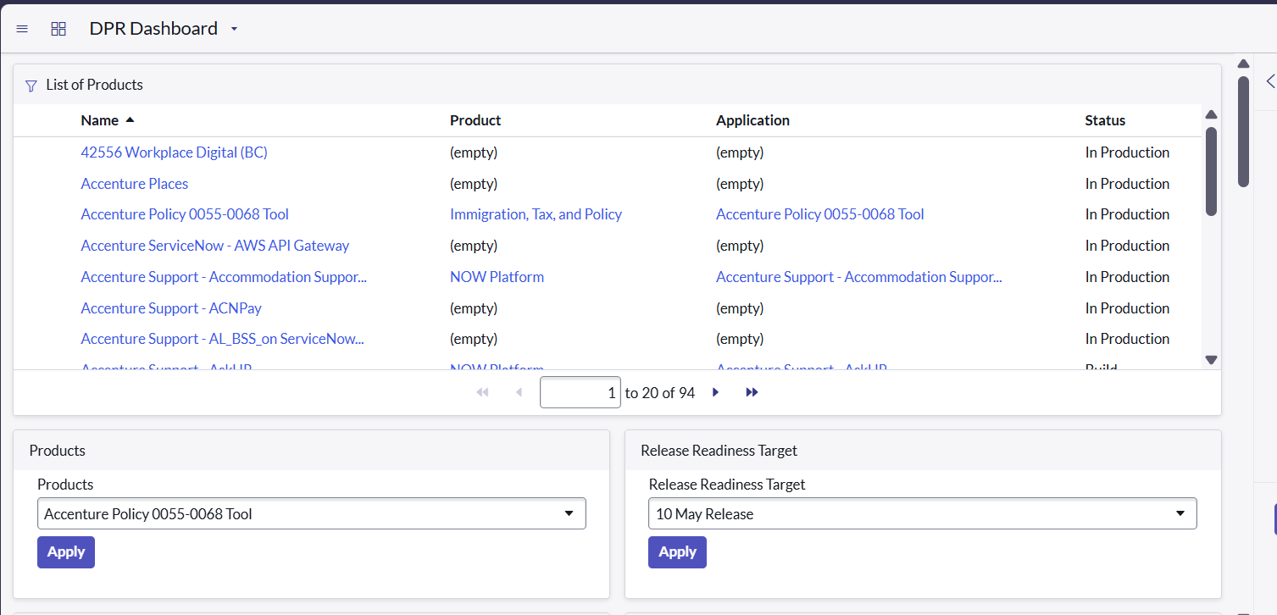
Task: Toggle the Name ascending sort arrow
Action: [x=130, y=119]
